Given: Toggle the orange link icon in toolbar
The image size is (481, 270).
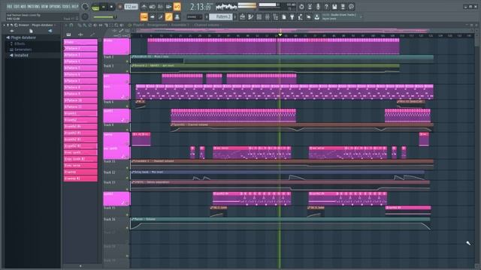Looking at the screenshot, I should pos(168,16).
